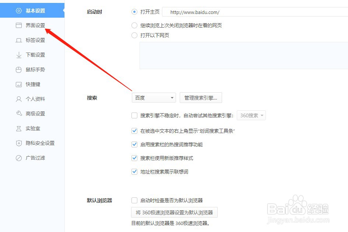Click the 实验室 flask icon
The width and height of the screenshot is (348, 232).
19,129
